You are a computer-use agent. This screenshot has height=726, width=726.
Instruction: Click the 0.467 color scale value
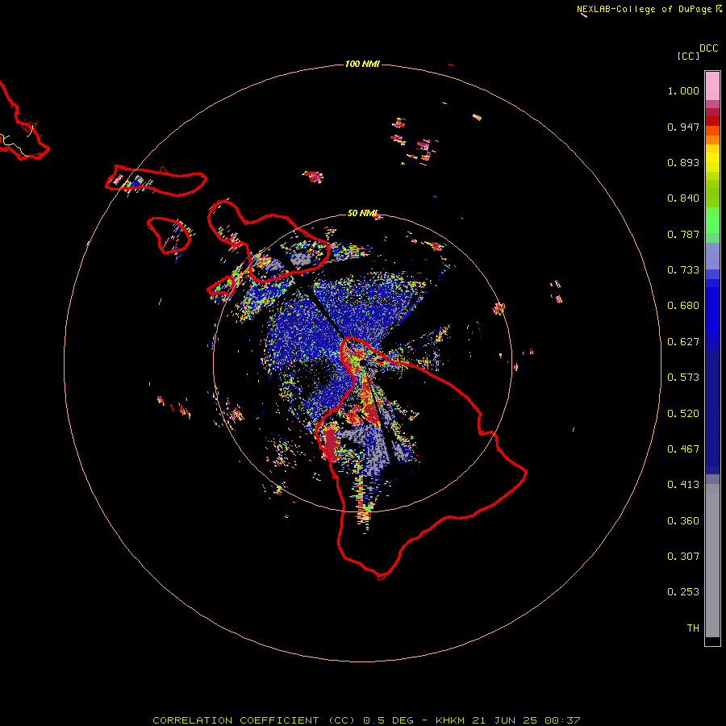[x=683, y=449]
